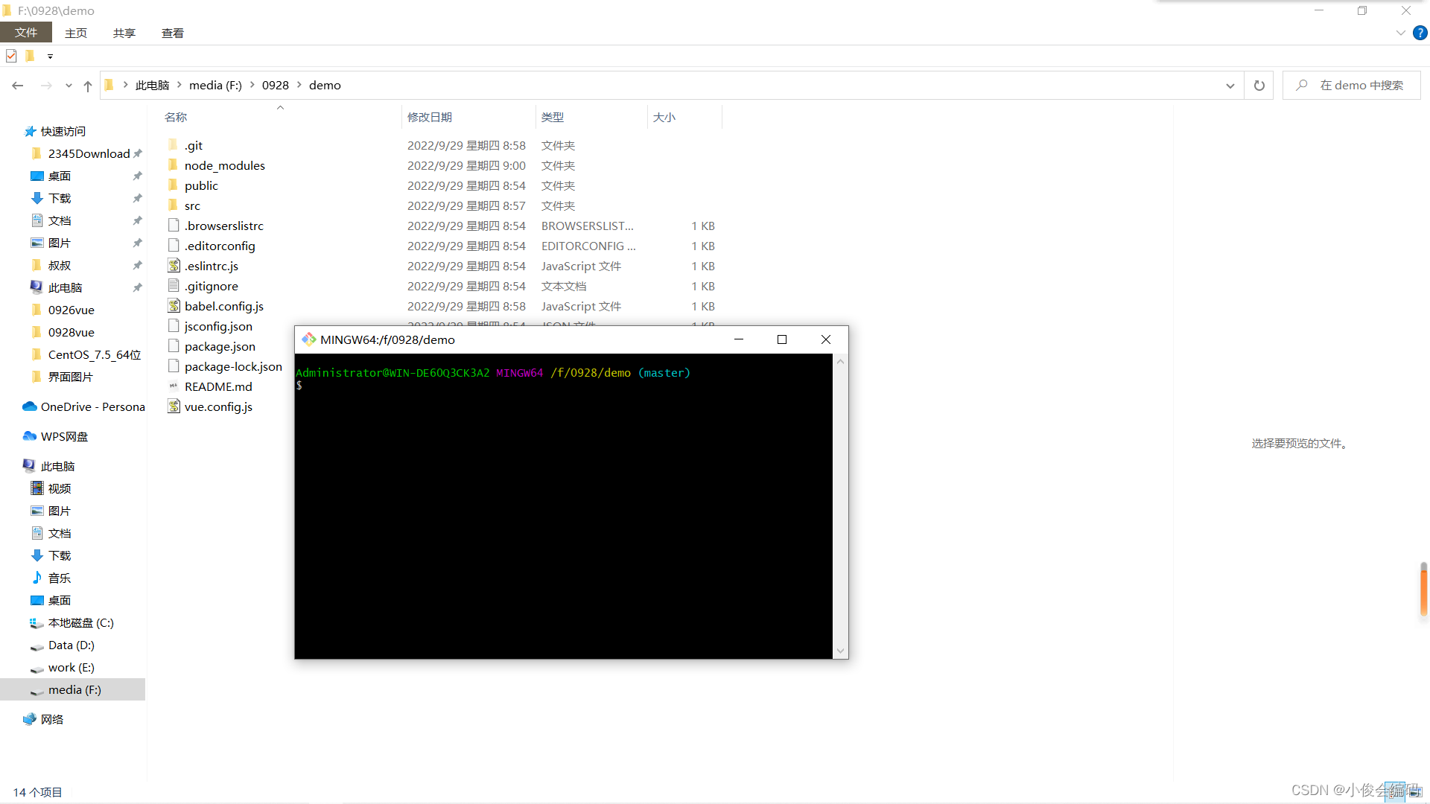Open WPS网盘 in sidebar

click(x=56, y=436)
